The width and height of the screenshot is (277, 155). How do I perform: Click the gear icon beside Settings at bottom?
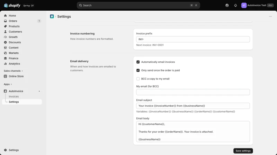pos(5,150)
